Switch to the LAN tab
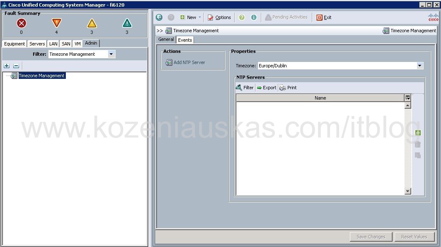The height and width of the screenshot is (247, 441). point(53,44)
